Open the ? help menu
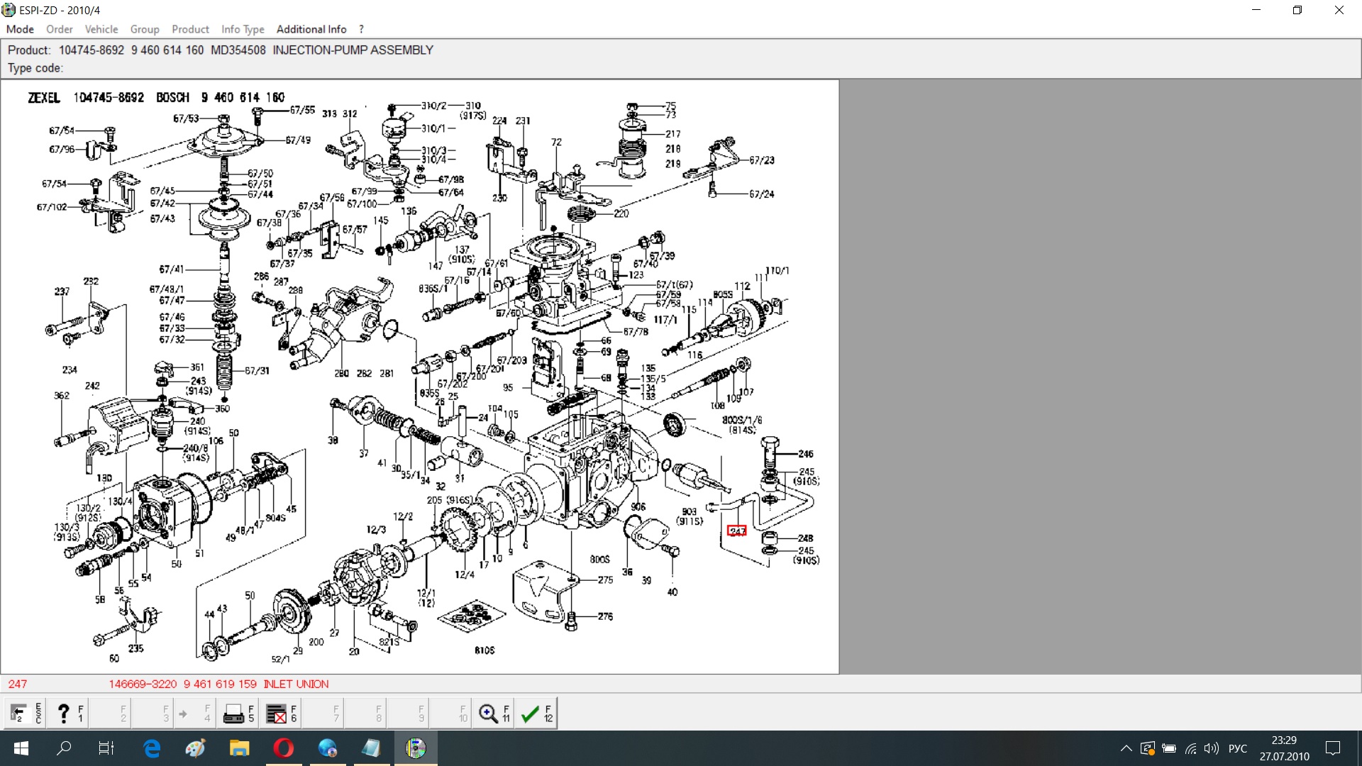The image size is (1362, 766). click(x=361, y=29)
